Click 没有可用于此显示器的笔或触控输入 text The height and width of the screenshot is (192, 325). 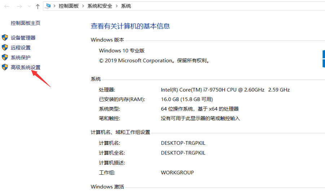tap(201, 119)
